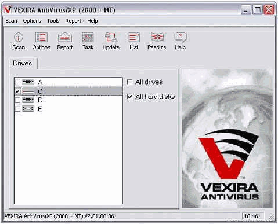This screenshot has width=278, height=224.
Task: Select the drive A floppy icon
Action: (x=28, y=82)
